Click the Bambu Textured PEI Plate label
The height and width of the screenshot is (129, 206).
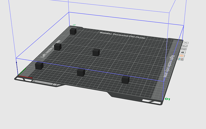(122, 35)
